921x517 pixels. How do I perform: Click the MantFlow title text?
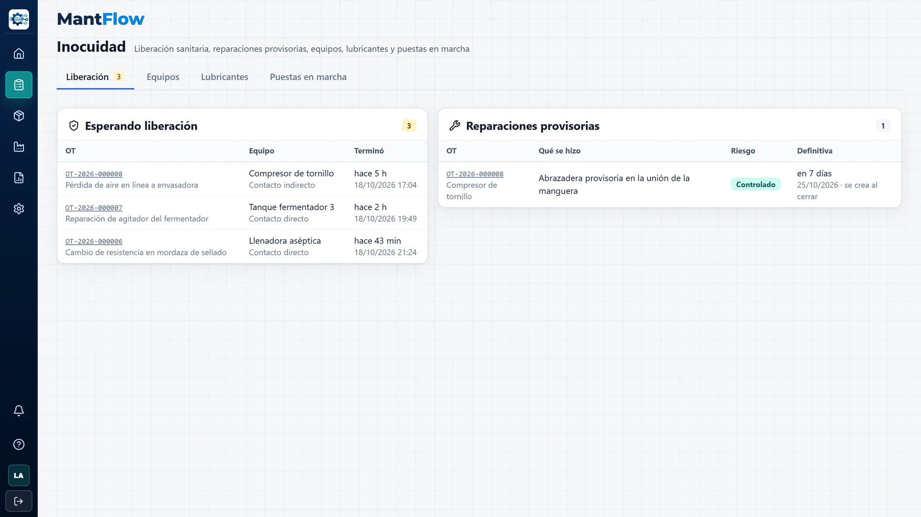(x=100, y=19)
